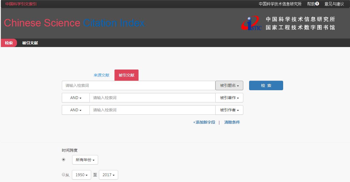
Task: Click the blue 检索 search button
Action: click(266, 85)
